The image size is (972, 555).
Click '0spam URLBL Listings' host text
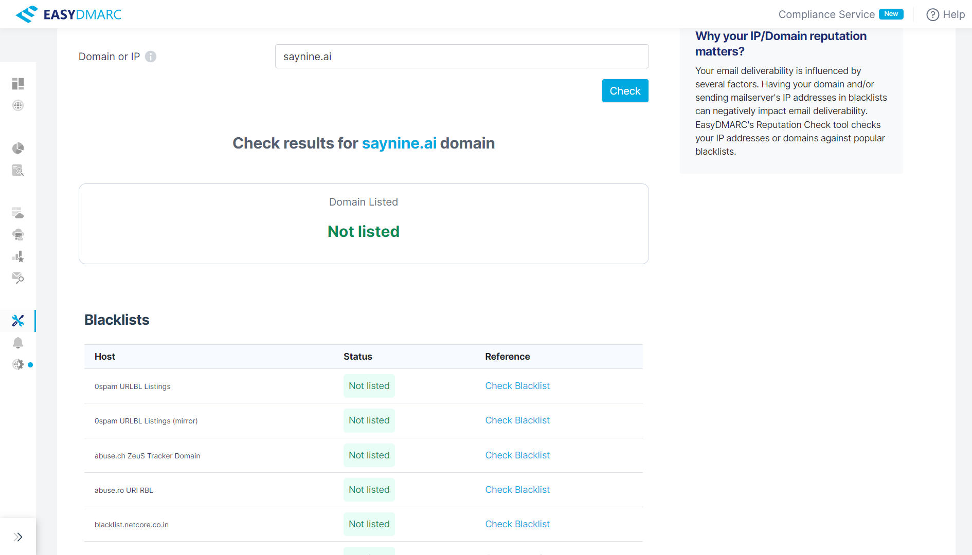[133, 386]
